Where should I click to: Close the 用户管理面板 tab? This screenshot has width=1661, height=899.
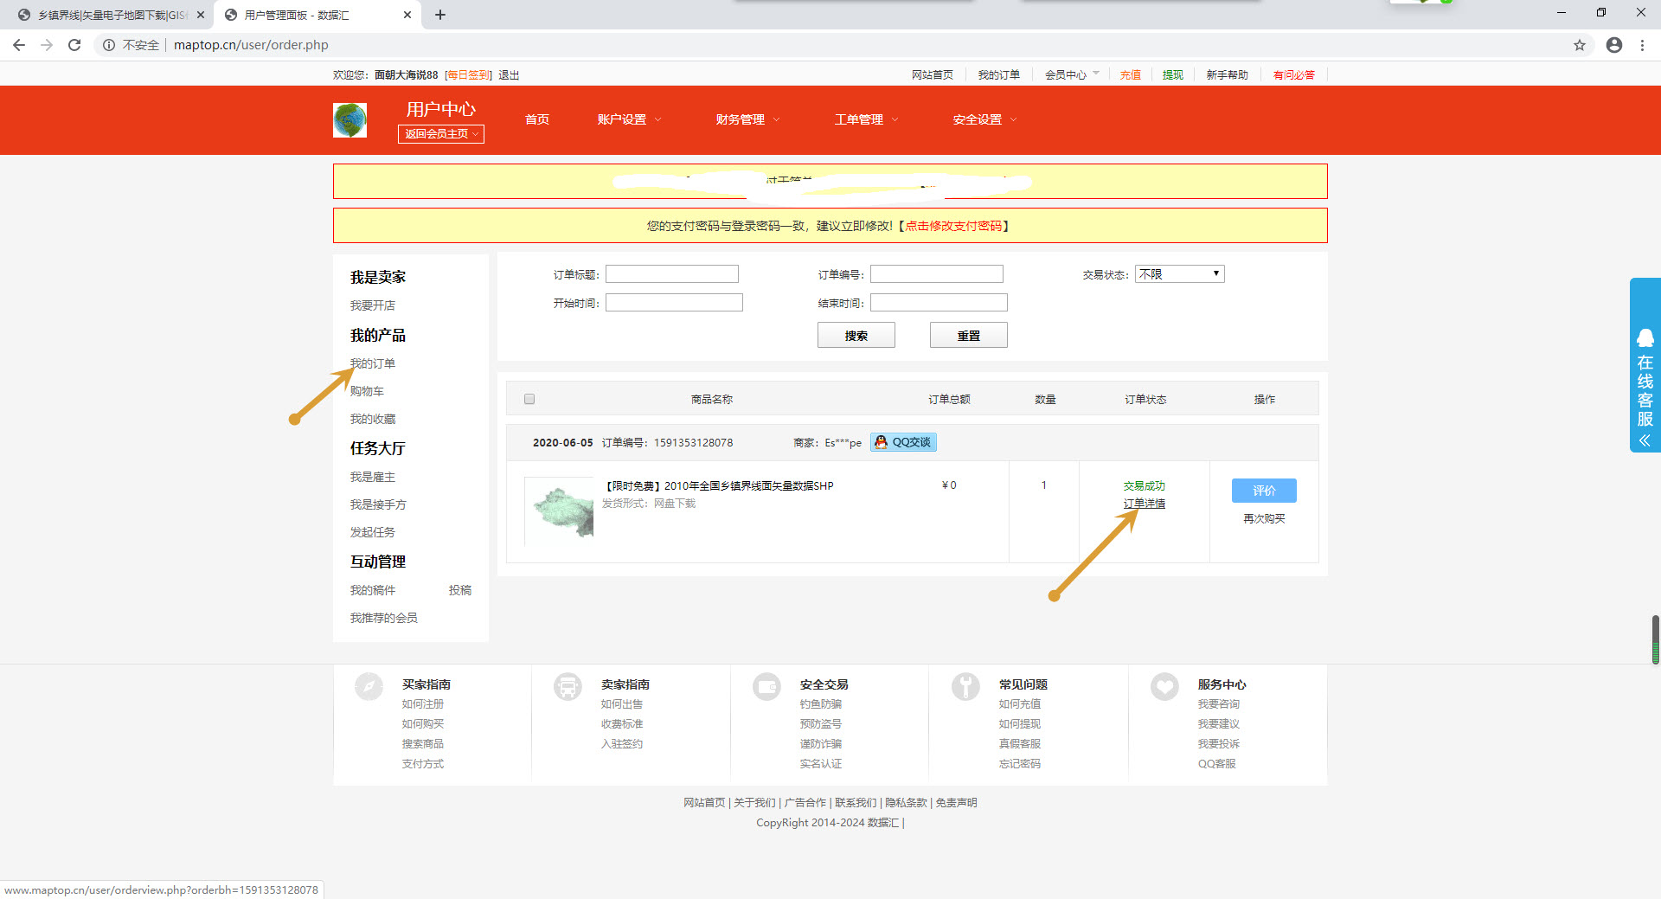pos(407,15)
